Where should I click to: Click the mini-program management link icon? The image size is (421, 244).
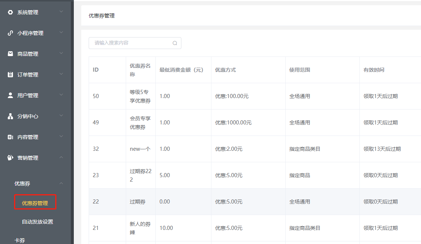pyautogui.click(x=10, y=33)
